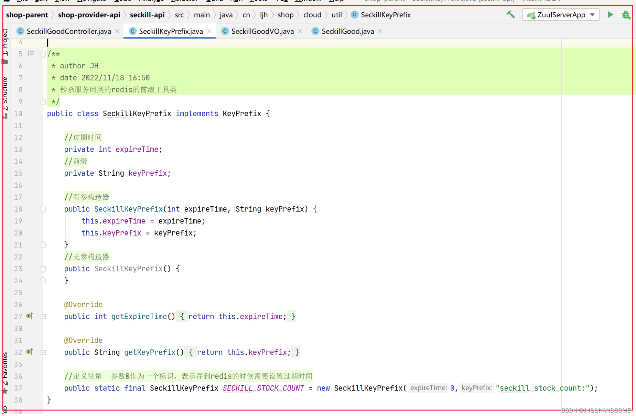Viewport: 636px width, 416px height.
Task: Click the class icon on SeckillGood.java tab
Action: pyautogui.click(x=315, y=31)
